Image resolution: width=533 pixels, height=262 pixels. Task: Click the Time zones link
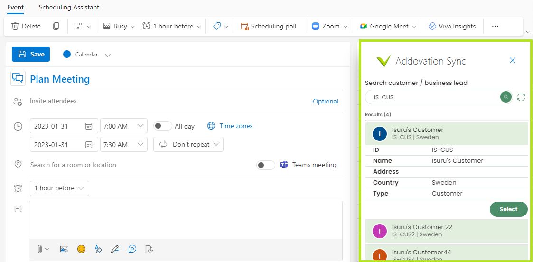(236, 126)
